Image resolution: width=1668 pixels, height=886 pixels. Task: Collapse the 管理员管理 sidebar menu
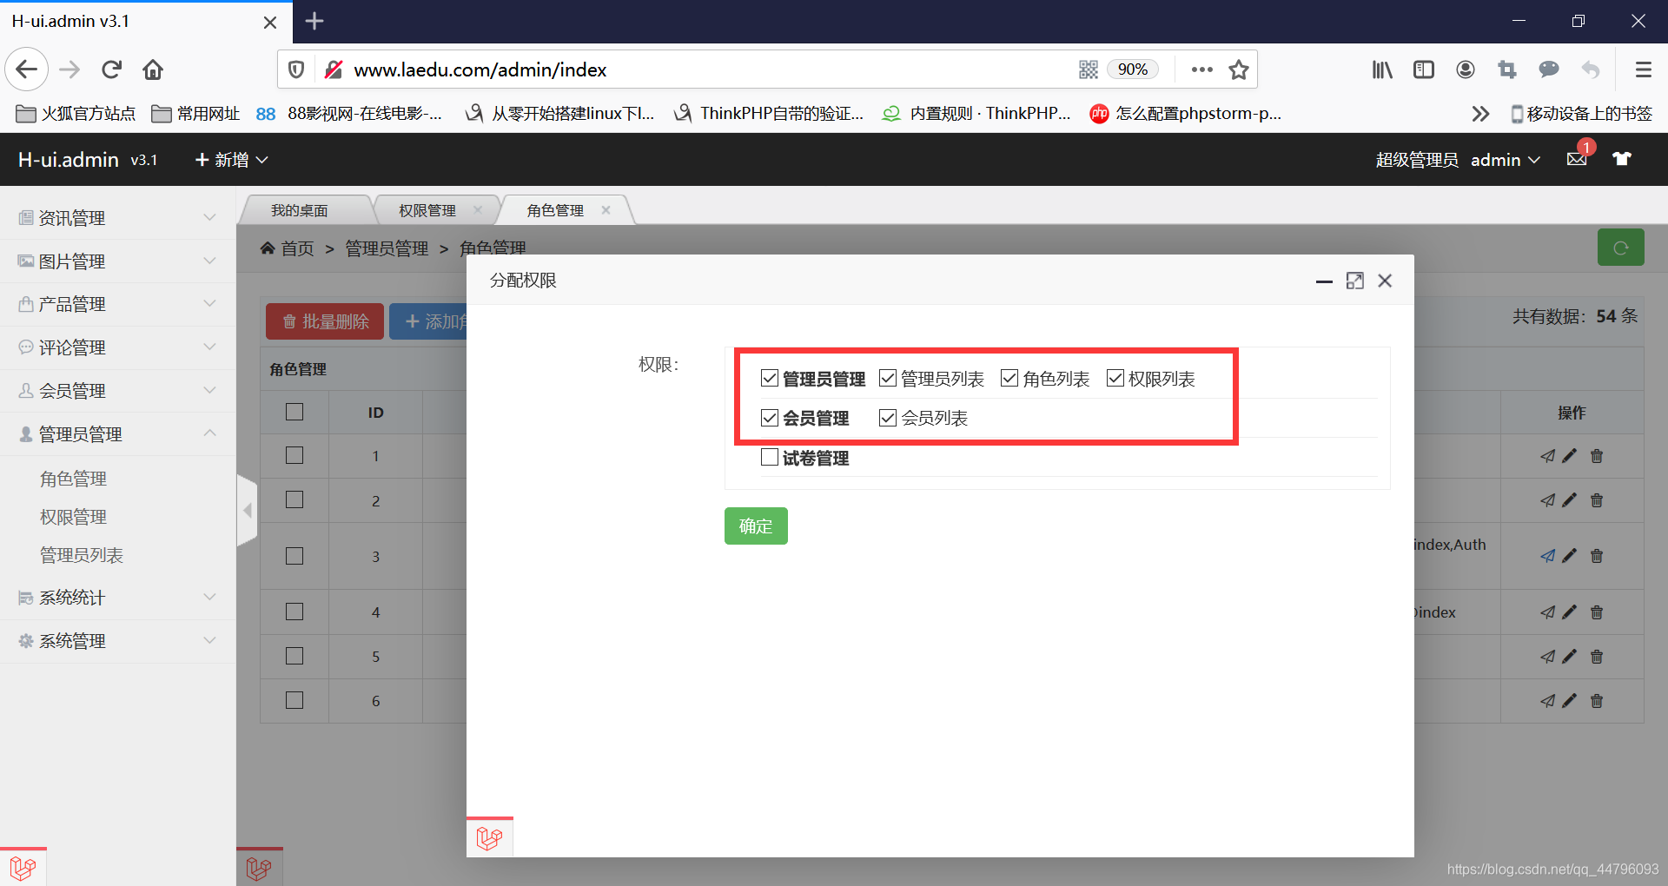pyautogui.click(x=117, y=433)
